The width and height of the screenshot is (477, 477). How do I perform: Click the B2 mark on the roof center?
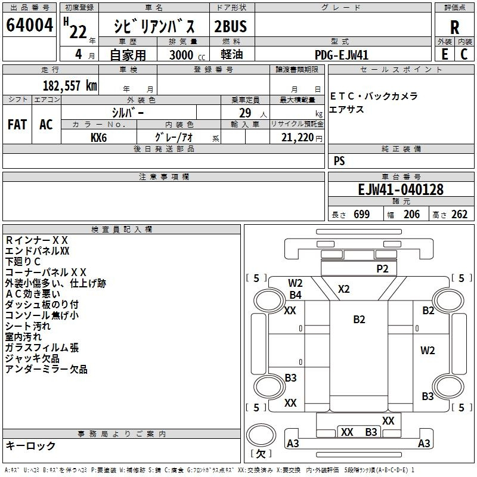coord(359,320)
